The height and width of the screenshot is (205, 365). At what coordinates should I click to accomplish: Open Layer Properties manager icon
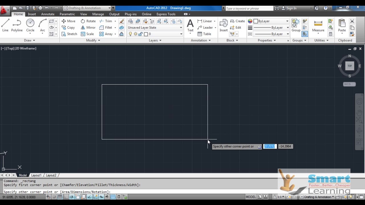click(131, 21)
